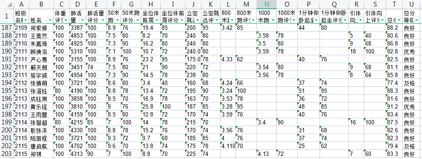This screenshot has width=422, height=159.
Task: Open the 50米跑 filter in column F
Action: coord(117,20)
